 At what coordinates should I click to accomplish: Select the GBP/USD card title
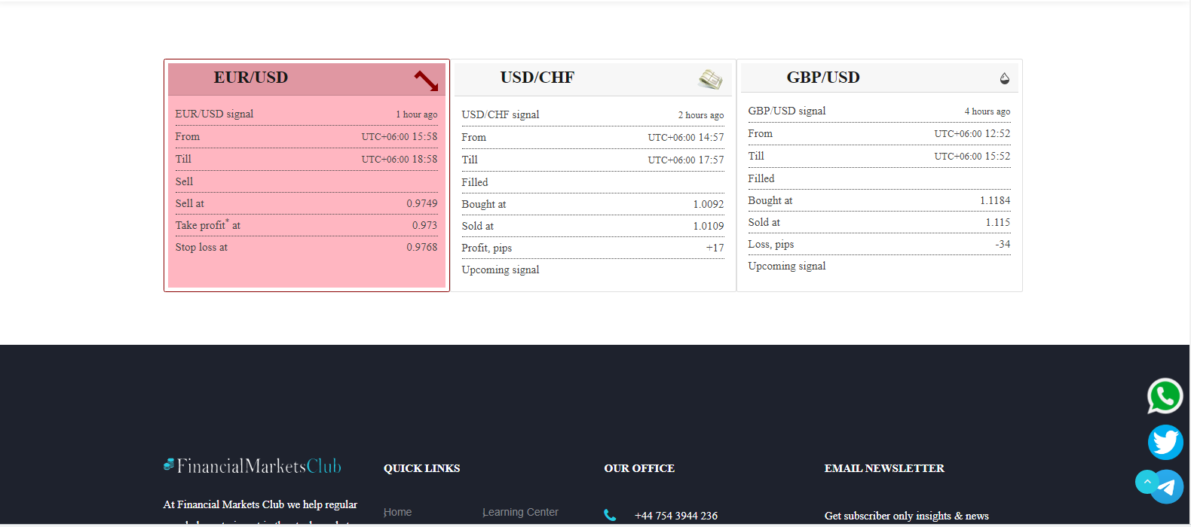[x=823, y=78]
